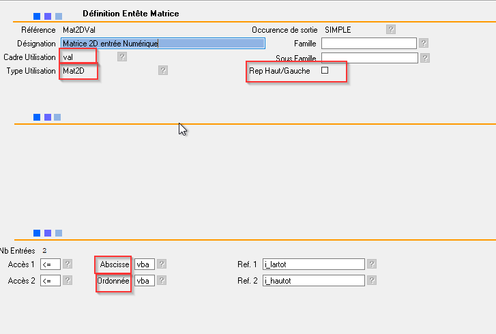Select the Famille input field

pyautogui.click(x=368, y=44)
